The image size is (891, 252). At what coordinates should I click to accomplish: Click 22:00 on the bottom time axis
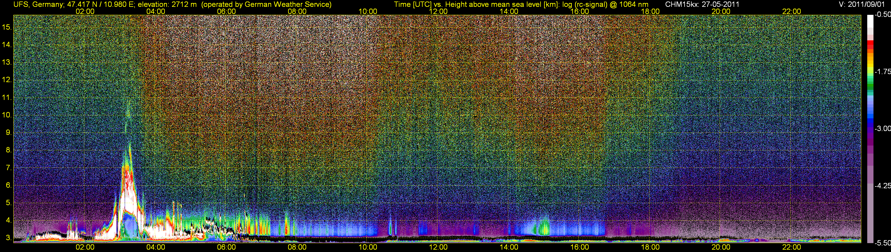point(792,247)
